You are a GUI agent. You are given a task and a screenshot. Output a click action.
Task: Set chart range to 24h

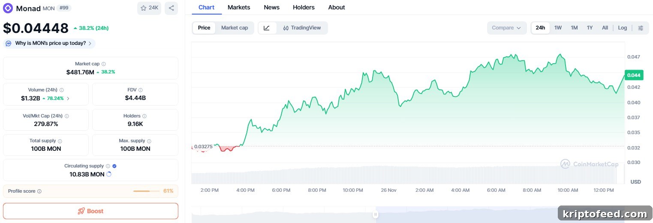pyautogui.click(x=540, y=28)
